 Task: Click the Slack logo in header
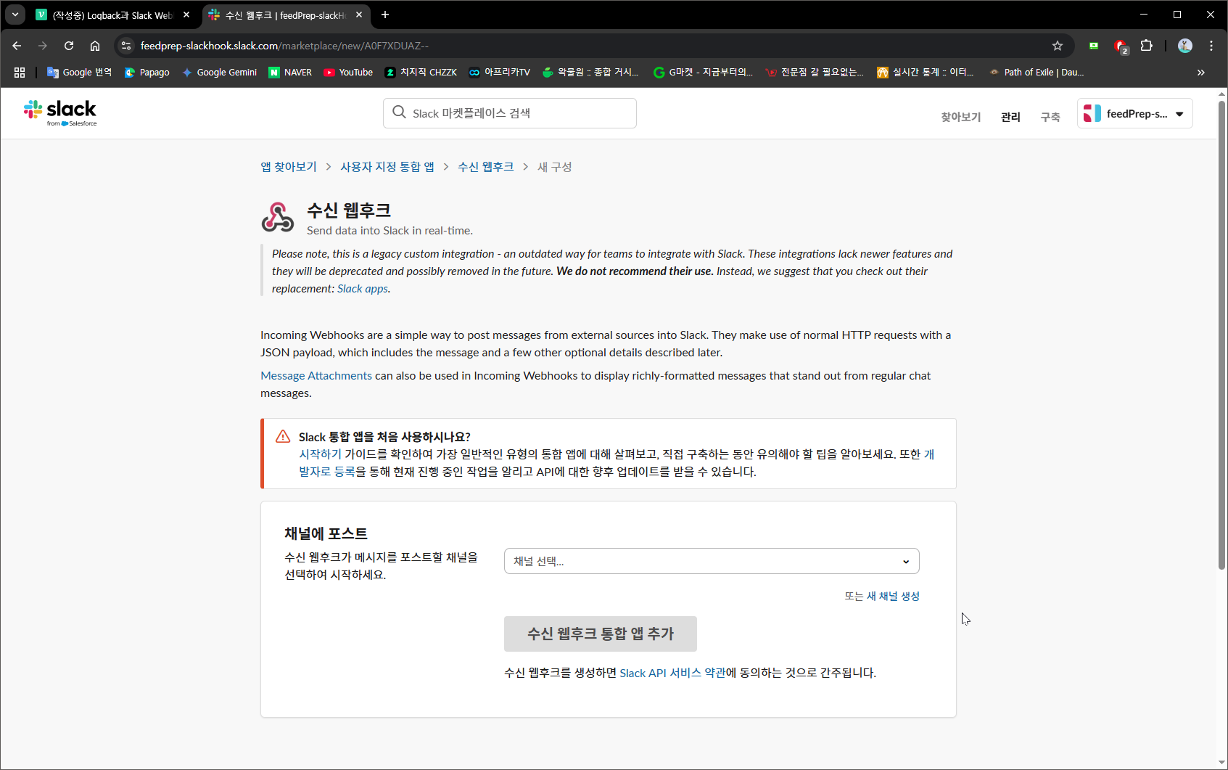[x=60, y=113]
